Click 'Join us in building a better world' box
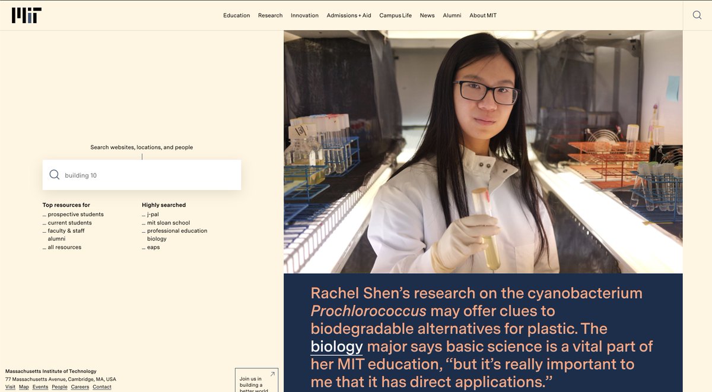 pyautogui.click(x=256, y=380)
